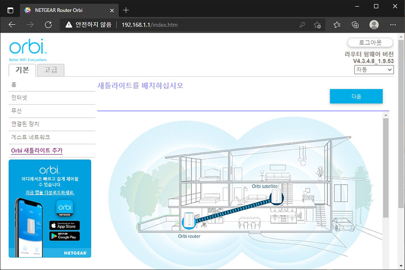Screen dimensions: 405x270
Task: Close the NETGEAR Router Orbi tab
Action: 112,10
